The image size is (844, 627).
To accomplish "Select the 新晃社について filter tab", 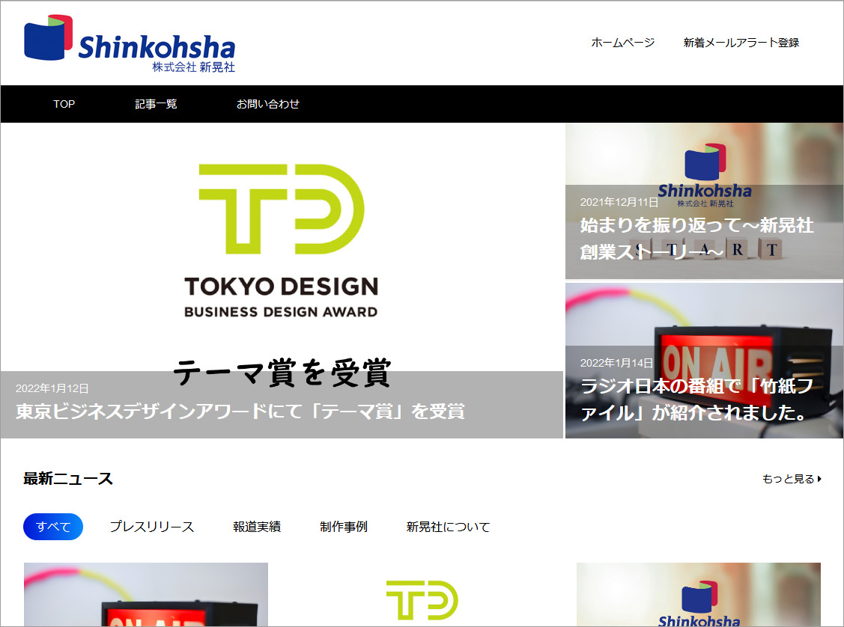I will 448,527.
